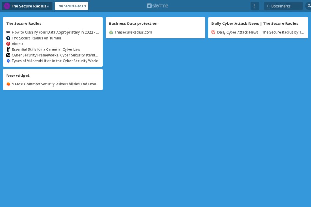The image size is (311, 207).
Task: Click the start.me logo
Action: [x=157, y=6]
